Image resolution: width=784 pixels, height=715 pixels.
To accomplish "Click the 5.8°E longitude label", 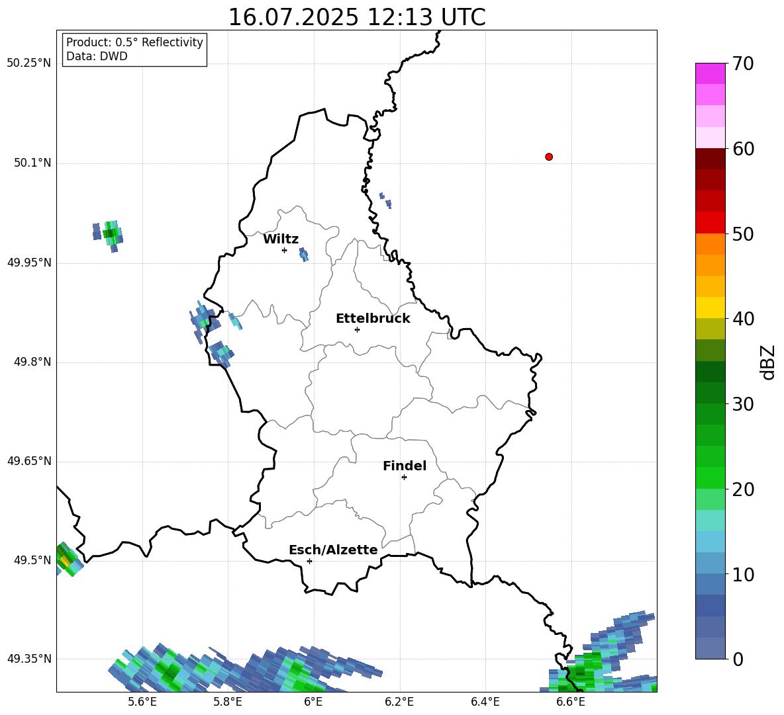I will pyautogui.click(x=228, y=702).
